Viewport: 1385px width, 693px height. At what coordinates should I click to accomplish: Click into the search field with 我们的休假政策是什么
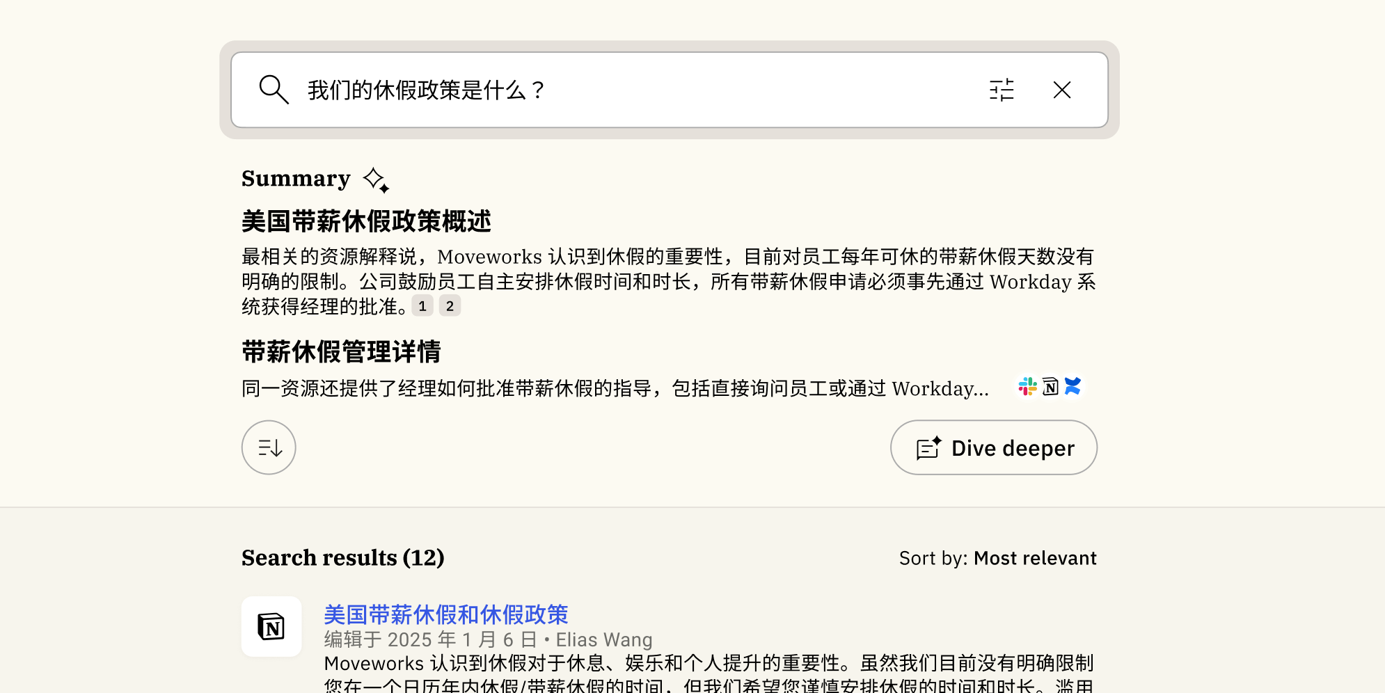(x=626, y=90)
